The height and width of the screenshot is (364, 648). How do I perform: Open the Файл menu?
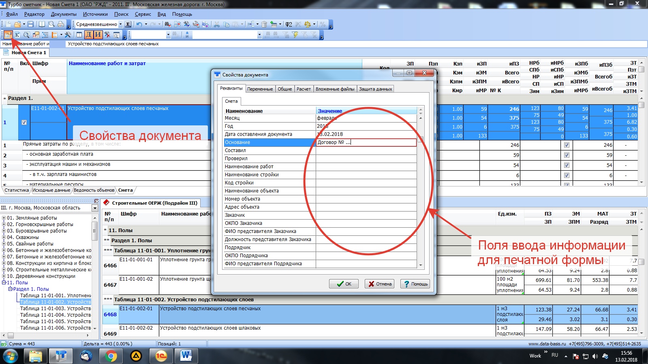point(12,14)
